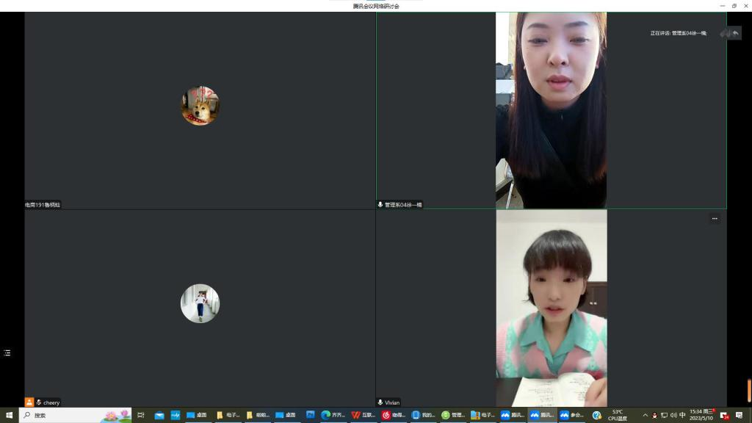The width and height of the screenshot is (752, 423).
Task: Open the Windows Start menu
Action: (x=9, y=415)
